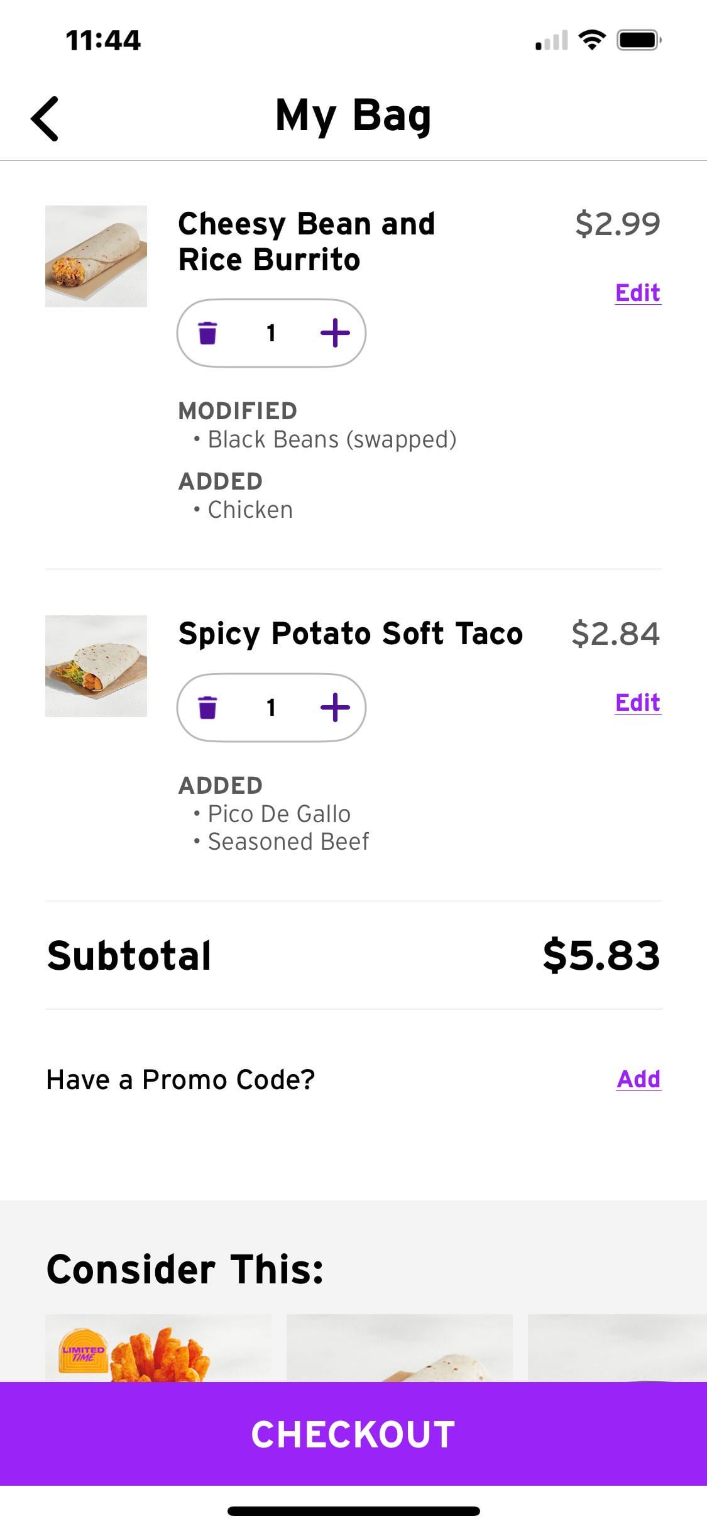Add one more Spicy Potato Soft Taco
The width and height of the screenshot is (707, 1531).
[335, 707]
